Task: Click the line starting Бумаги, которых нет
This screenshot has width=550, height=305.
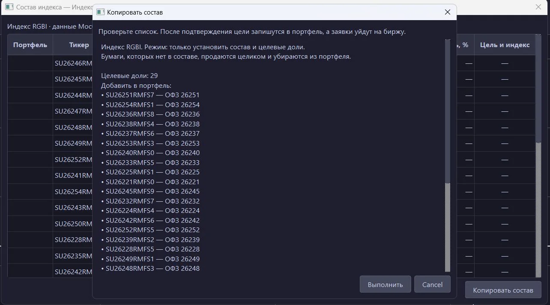Action: 226,57
